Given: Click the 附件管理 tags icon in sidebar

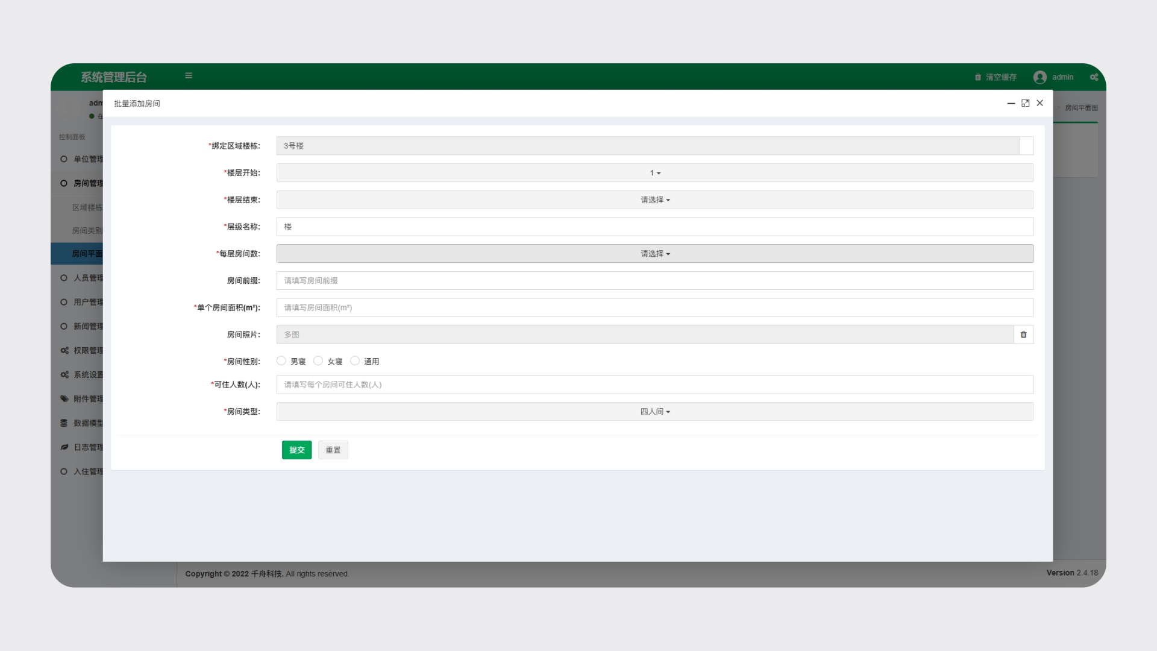Looking at the screenshot, I should [x=64, y=398].
